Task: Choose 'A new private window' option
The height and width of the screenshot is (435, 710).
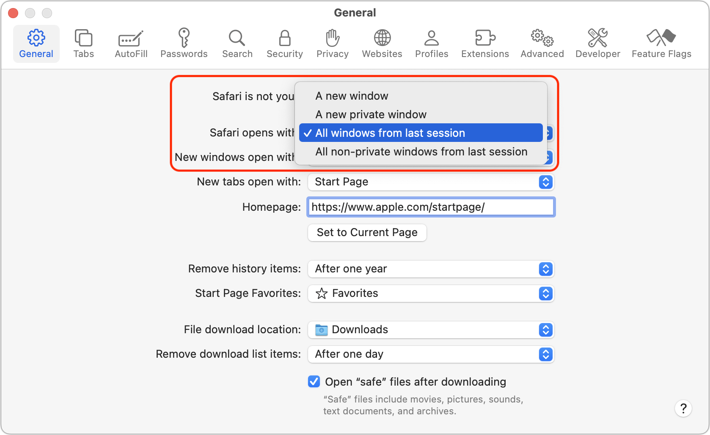Action: point(421,114)
